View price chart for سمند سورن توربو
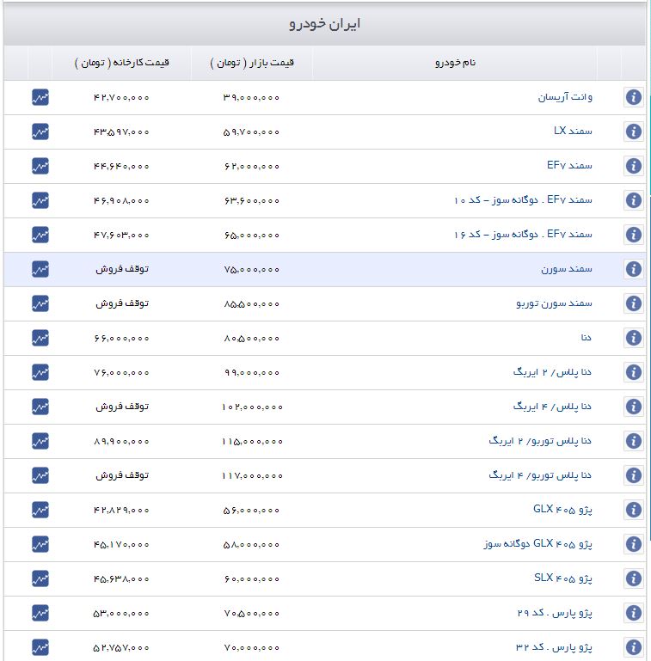This screenshot has height=661, width=651. [40, 303]
